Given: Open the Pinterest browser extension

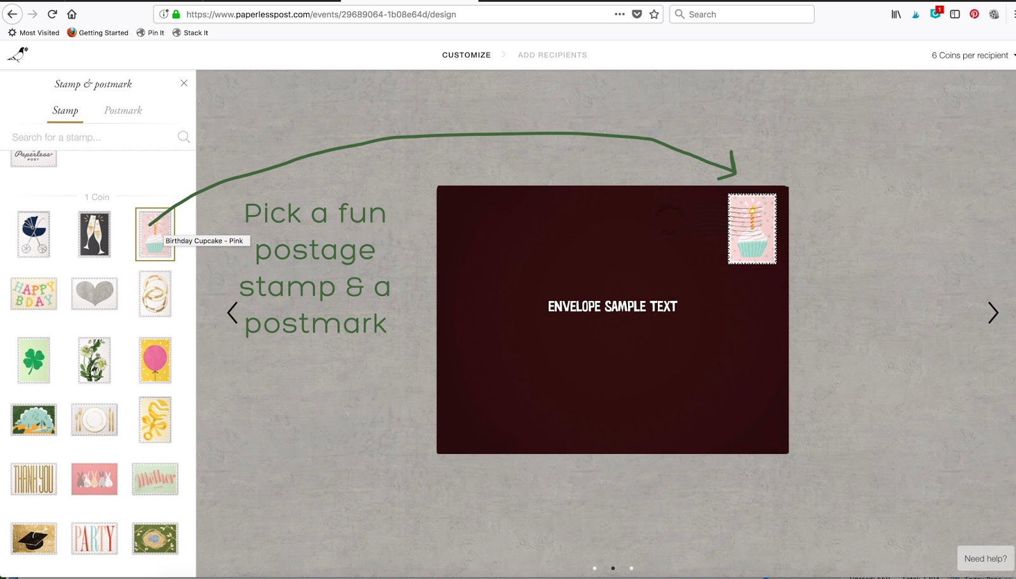Looking at the screenshot, I should tap(973, 13).
